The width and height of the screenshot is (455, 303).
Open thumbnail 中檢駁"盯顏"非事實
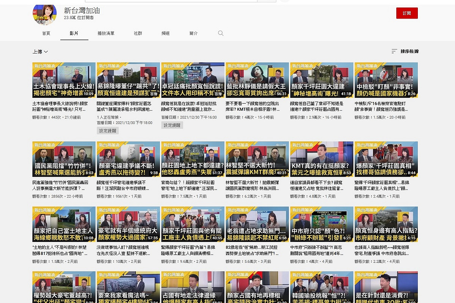(x=386, y=80)
